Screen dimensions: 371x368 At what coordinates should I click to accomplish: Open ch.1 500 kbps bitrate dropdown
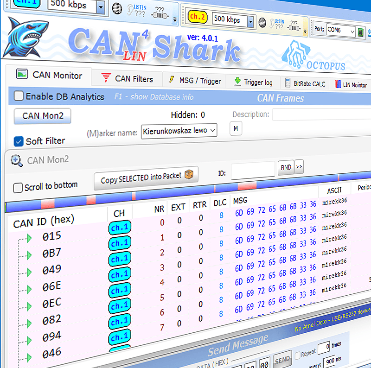tap(101, 7)
